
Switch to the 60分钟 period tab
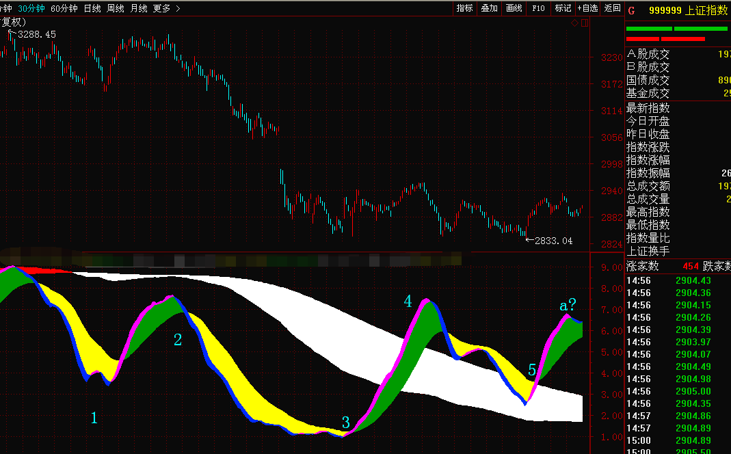64,8
